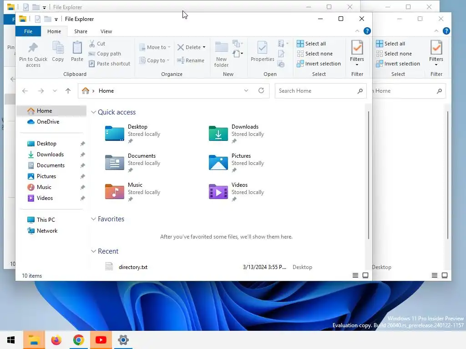The width and height of the screenshot is (466, 349).
Task: Open Filters in the background window
Action: (x=436, y=53)
